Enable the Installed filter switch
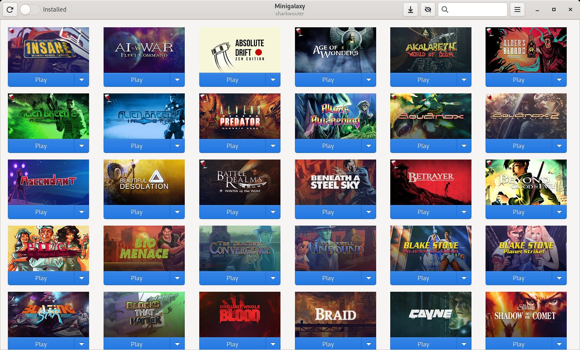580x350 pixels. [29, 10]
